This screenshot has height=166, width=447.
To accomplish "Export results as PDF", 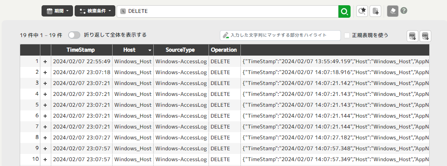I will pyautogui.click(x=412, y=36).
